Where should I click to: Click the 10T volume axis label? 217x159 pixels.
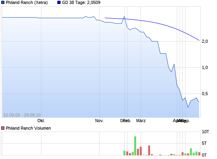[205, 132]
